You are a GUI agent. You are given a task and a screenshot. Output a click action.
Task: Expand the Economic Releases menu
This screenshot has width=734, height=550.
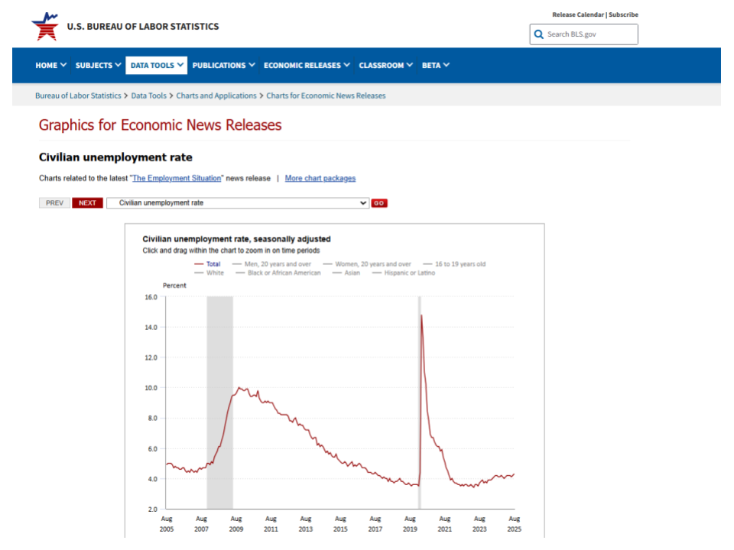(307, 66)
